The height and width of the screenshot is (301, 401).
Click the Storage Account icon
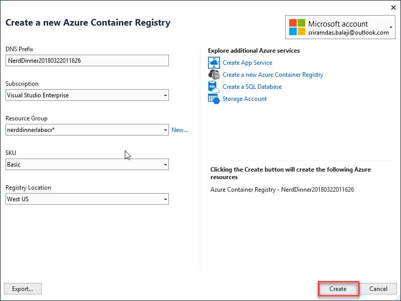point(214,99)
